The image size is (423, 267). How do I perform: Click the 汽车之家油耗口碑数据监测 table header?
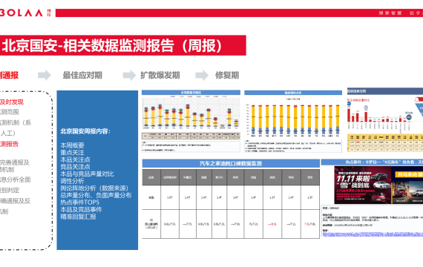[x=231, y=163]
